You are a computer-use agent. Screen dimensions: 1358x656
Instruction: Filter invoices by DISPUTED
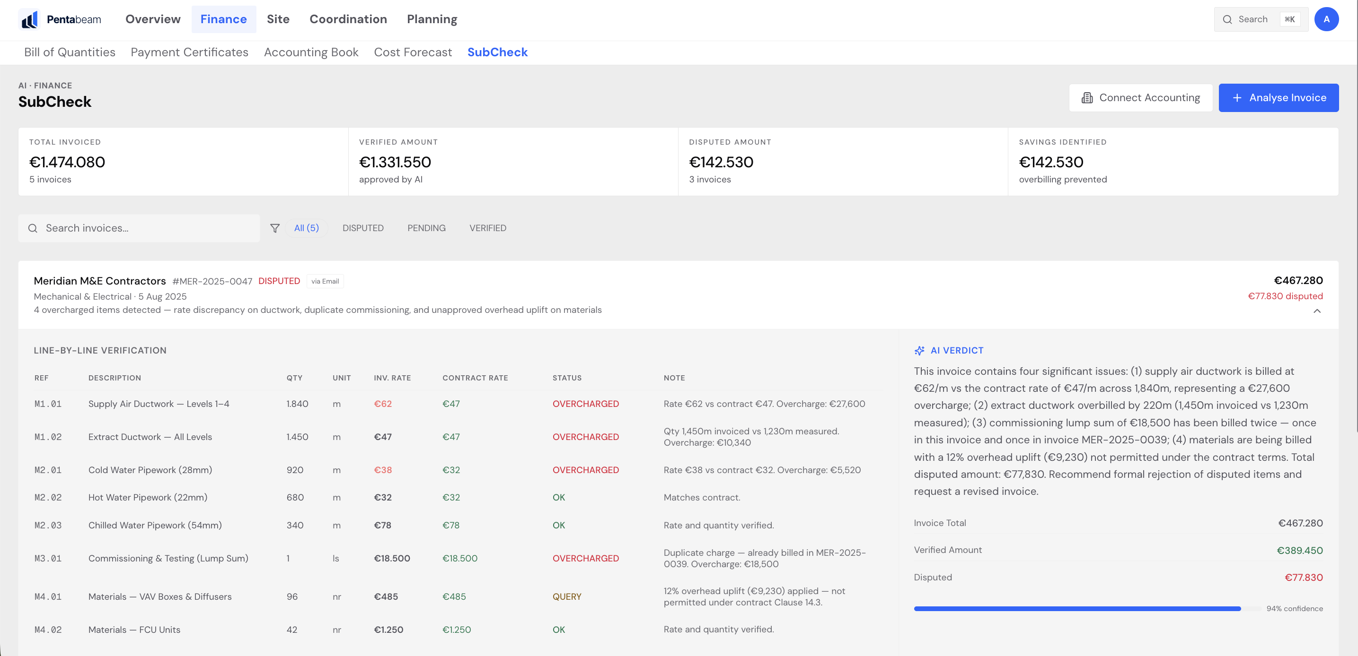[363, 228]
